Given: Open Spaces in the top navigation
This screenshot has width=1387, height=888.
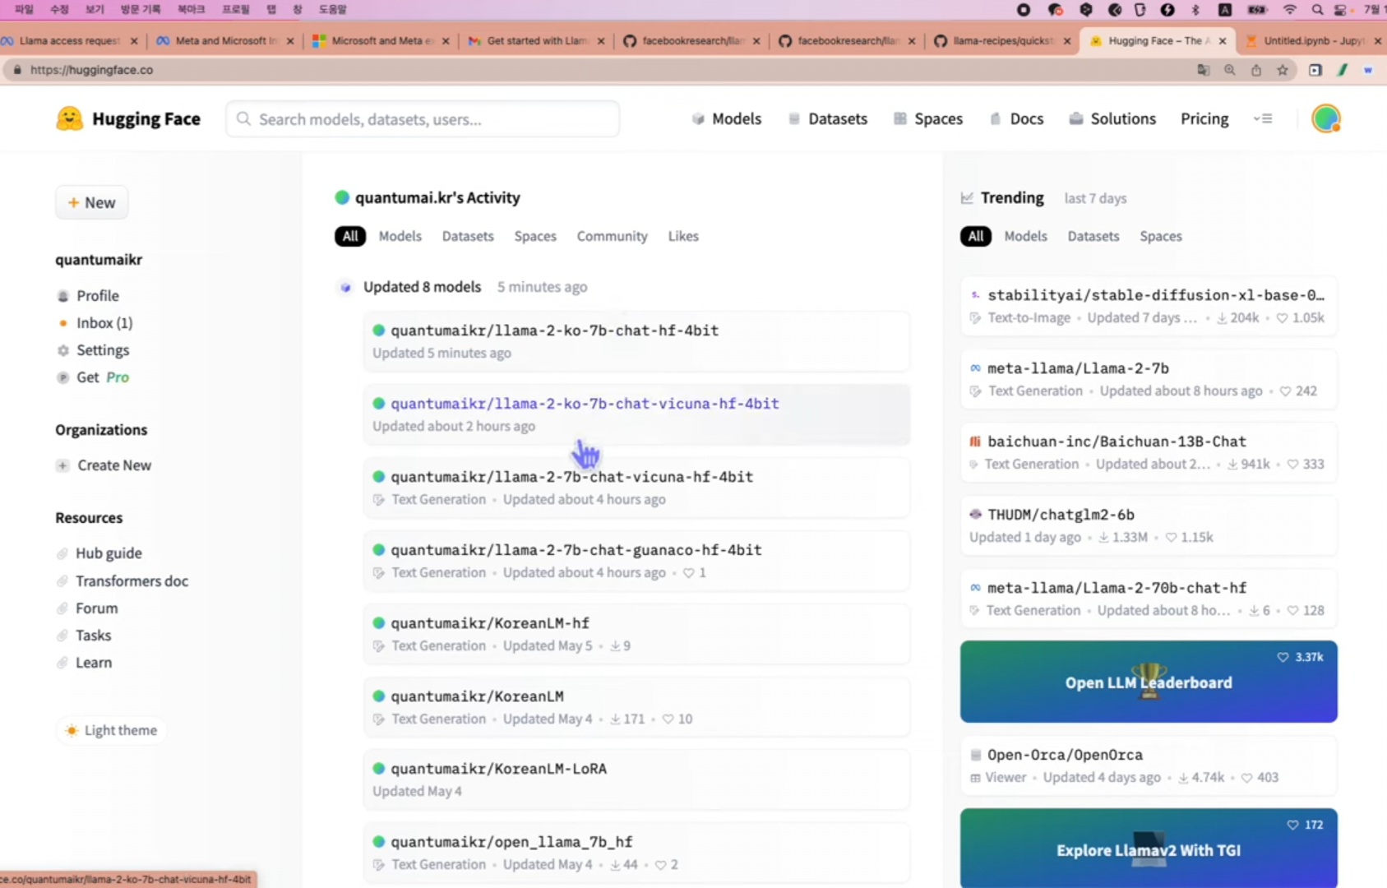Looking at the screenshot, I should tap(928, 118).
